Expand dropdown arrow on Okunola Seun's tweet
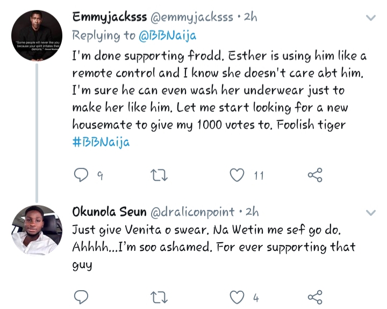 click(370, 212)
